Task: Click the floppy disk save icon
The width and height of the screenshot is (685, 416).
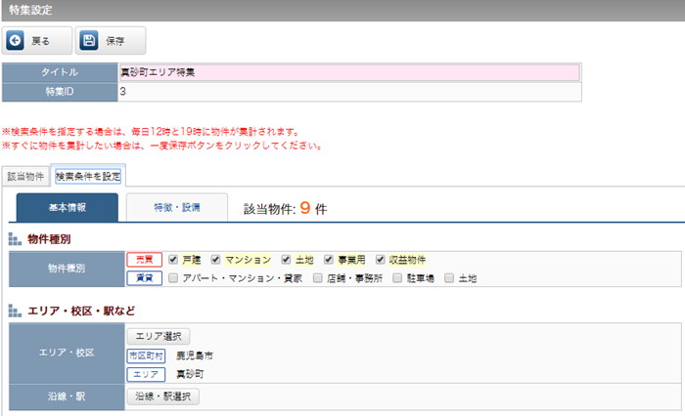Action: (x=89, y=41)
